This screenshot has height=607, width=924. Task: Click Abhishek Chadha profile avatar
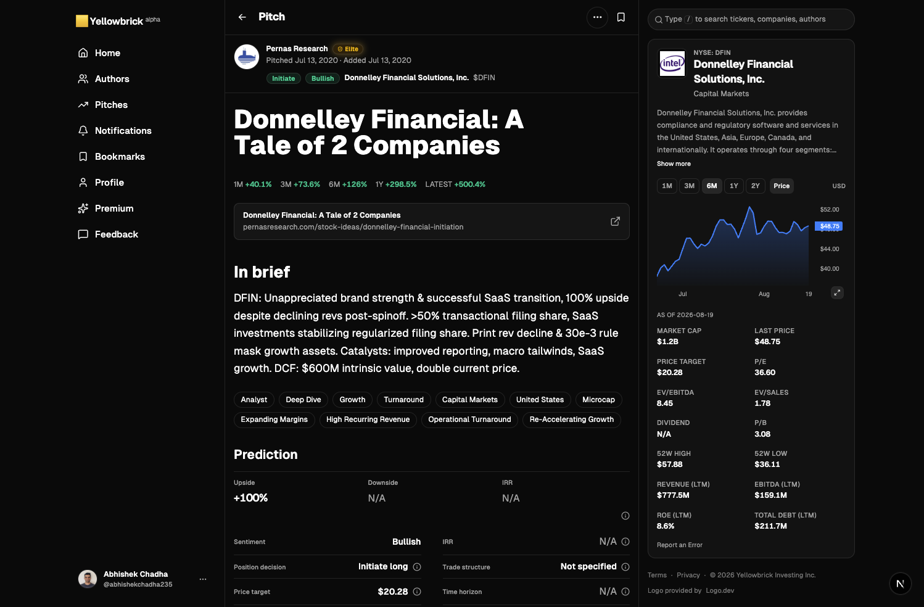(x=88, y=579)
